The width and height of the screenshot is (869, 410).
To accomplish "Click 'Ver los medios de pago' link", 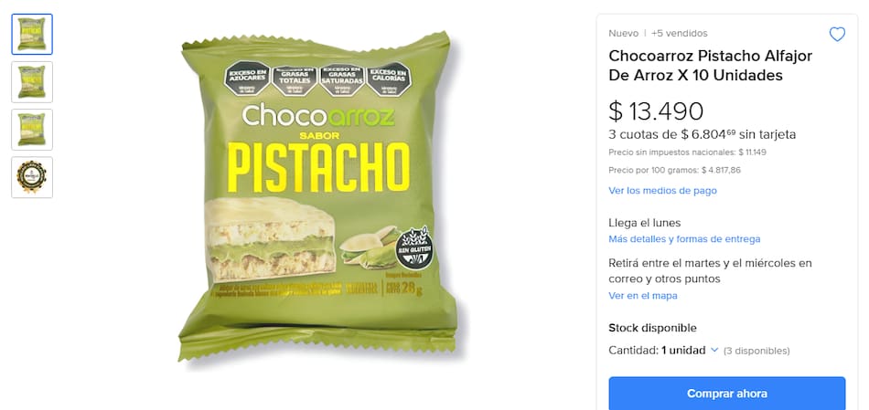I will click(662, 190).
